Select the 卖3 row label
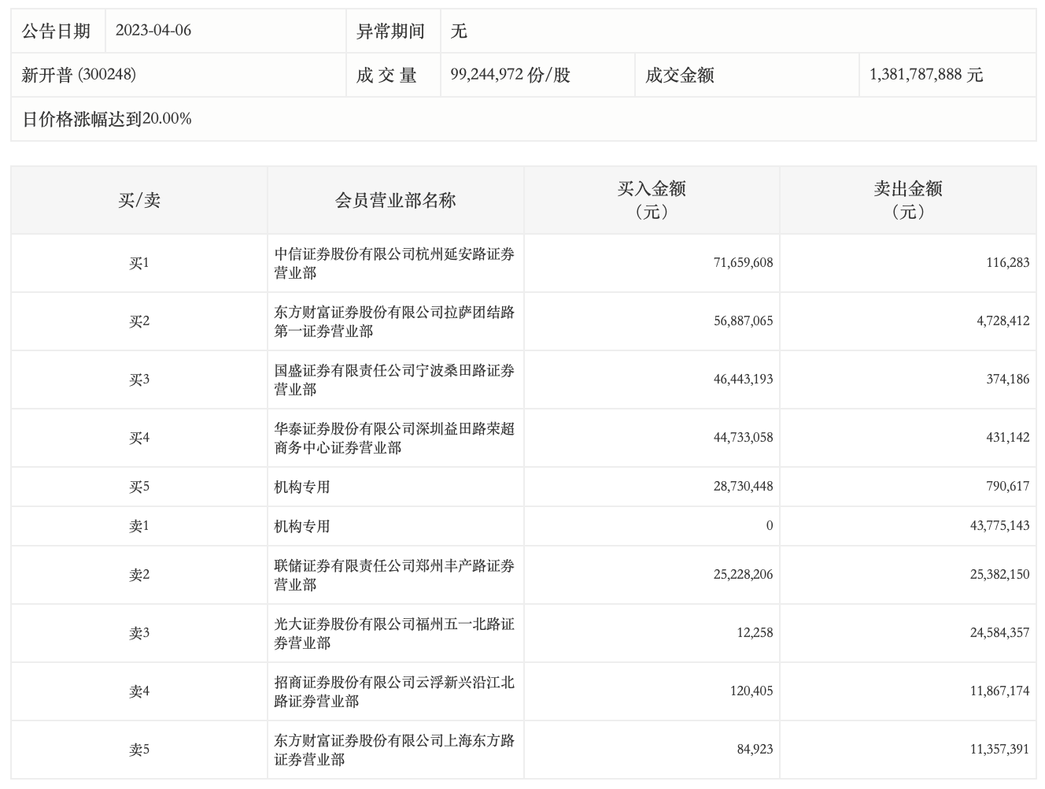The height and width of the screenshot is (789, 1045). coord(139,633)
